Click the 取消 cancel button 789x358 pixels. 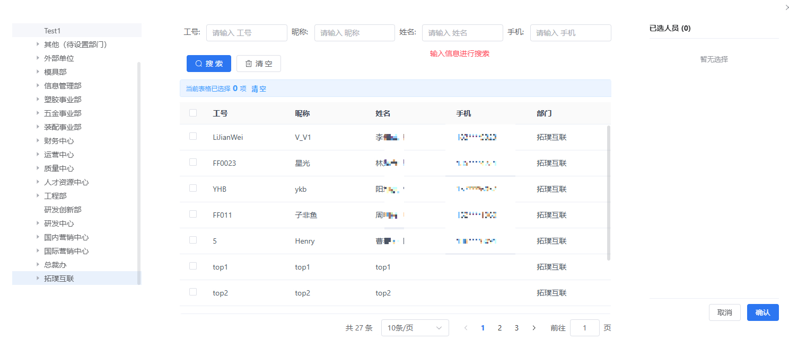pyautogui.click(x=725, y=312)
